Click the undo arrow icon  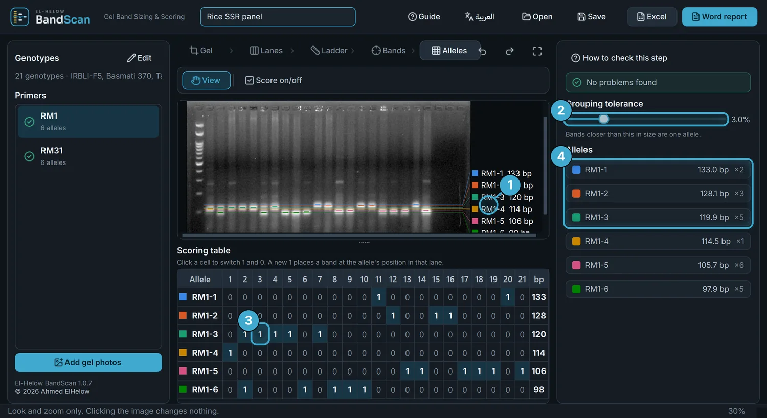[482, 51]
